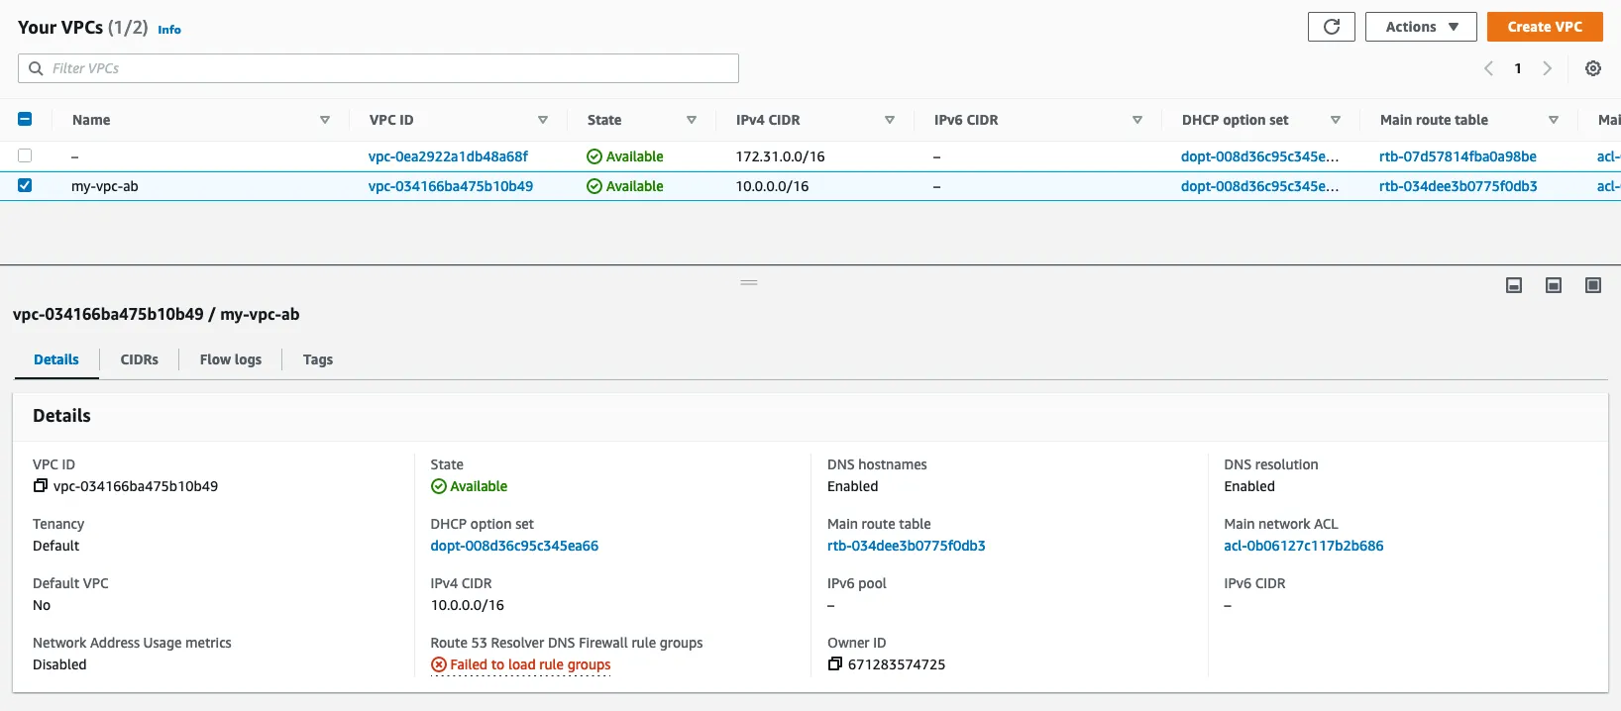Copy the Owner ID using copy icon
The width and height of the screenshot is (1621, 711).
(x=835, y=664)
